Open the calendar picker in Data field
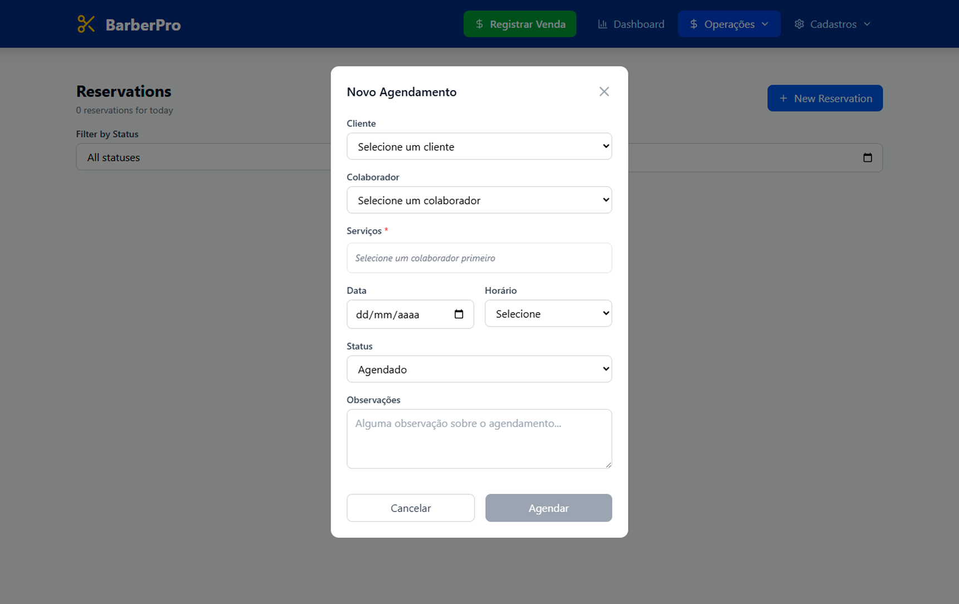 (459, 315)
